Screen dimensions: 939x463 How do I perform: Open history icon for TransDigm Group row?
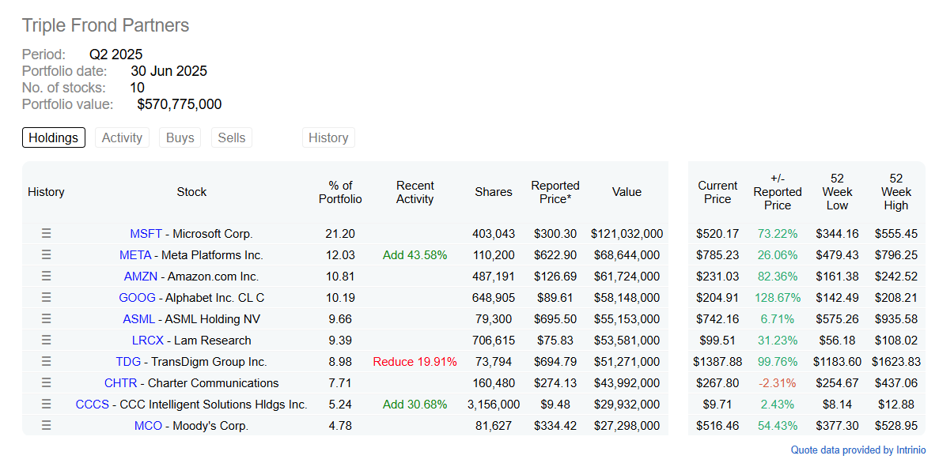pyautogui.click(x=46, y=361)
